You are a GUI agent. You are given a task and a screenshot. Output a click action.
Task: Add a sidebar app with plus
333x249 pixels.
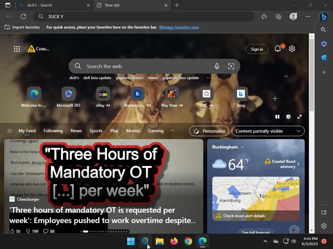324,72
